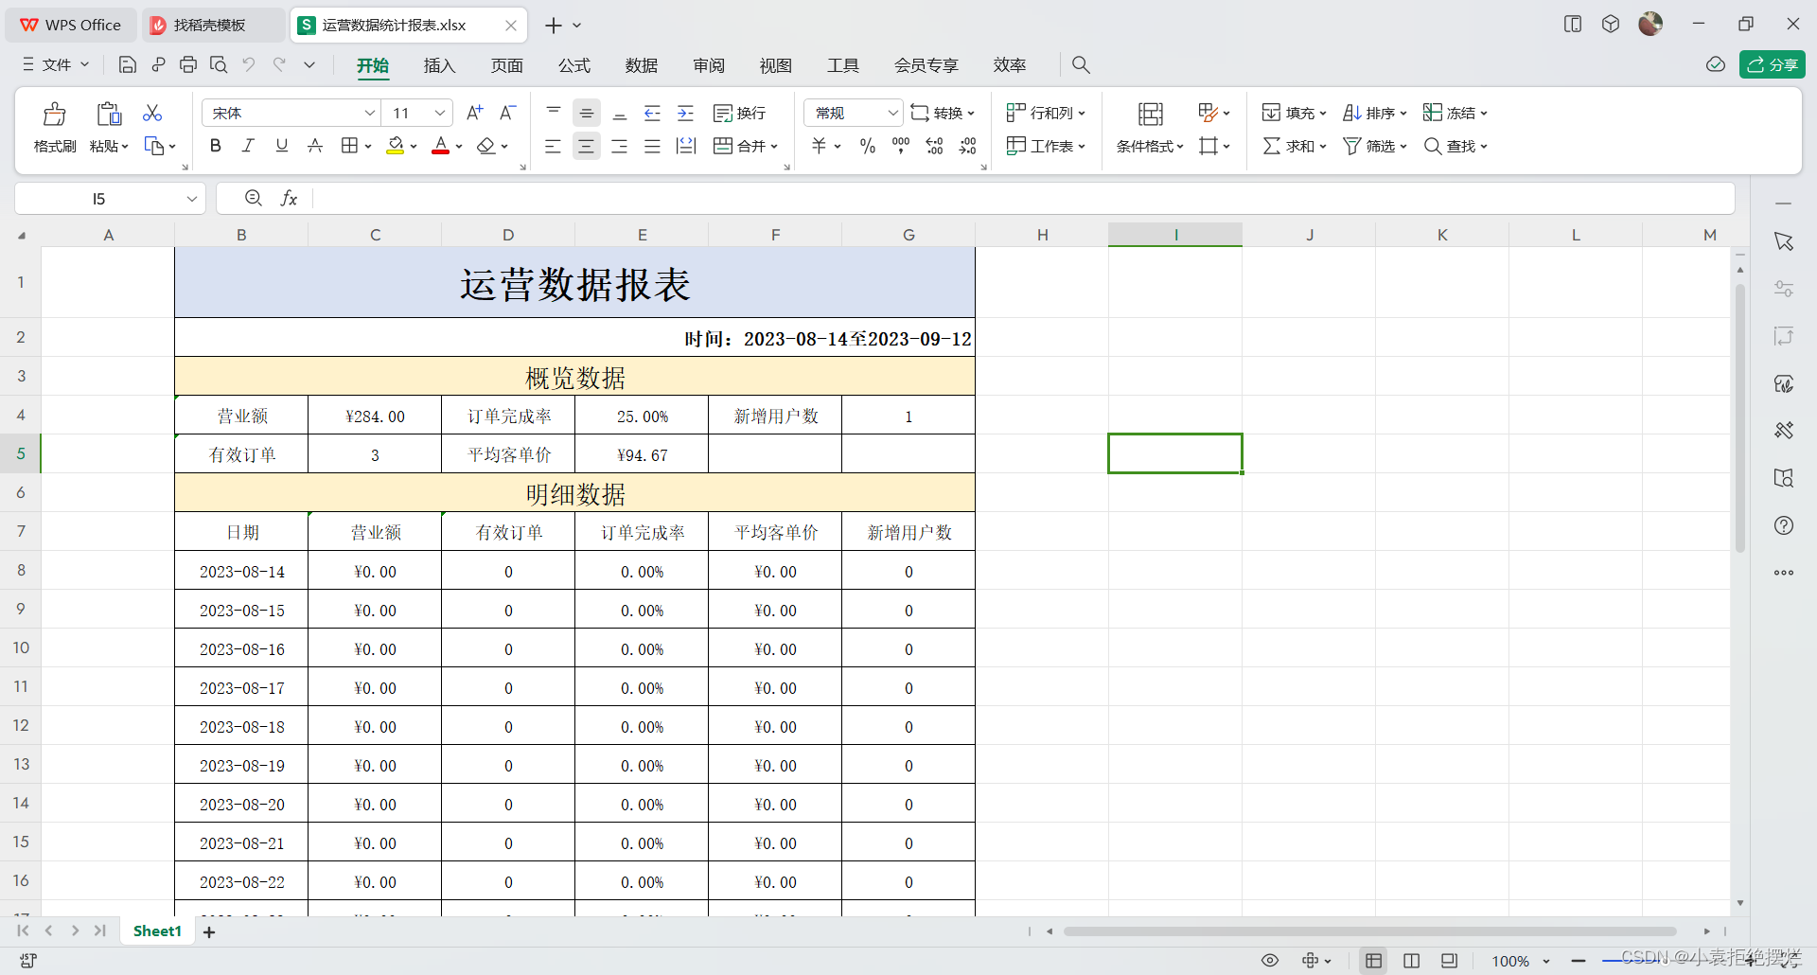The height and width of the screenshot is (975, 1817).
Task: Toggle align right
Action: coord(620,146)
